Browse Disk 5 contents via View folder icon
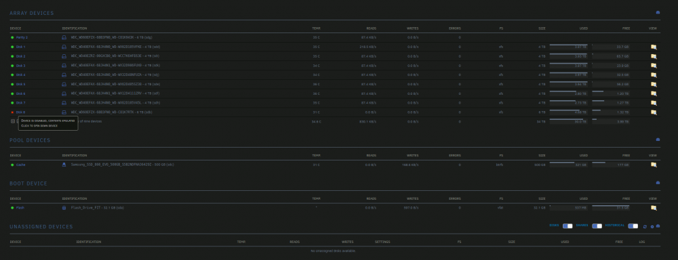Image resolution: width=678 pixels, height=260 pixels. click(654, 85)
